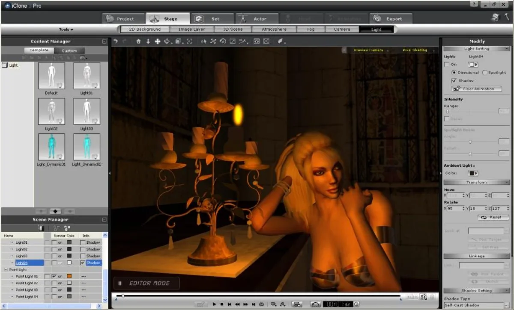Turn off Point Light 01 in Scene Manager

coord(54,276)
